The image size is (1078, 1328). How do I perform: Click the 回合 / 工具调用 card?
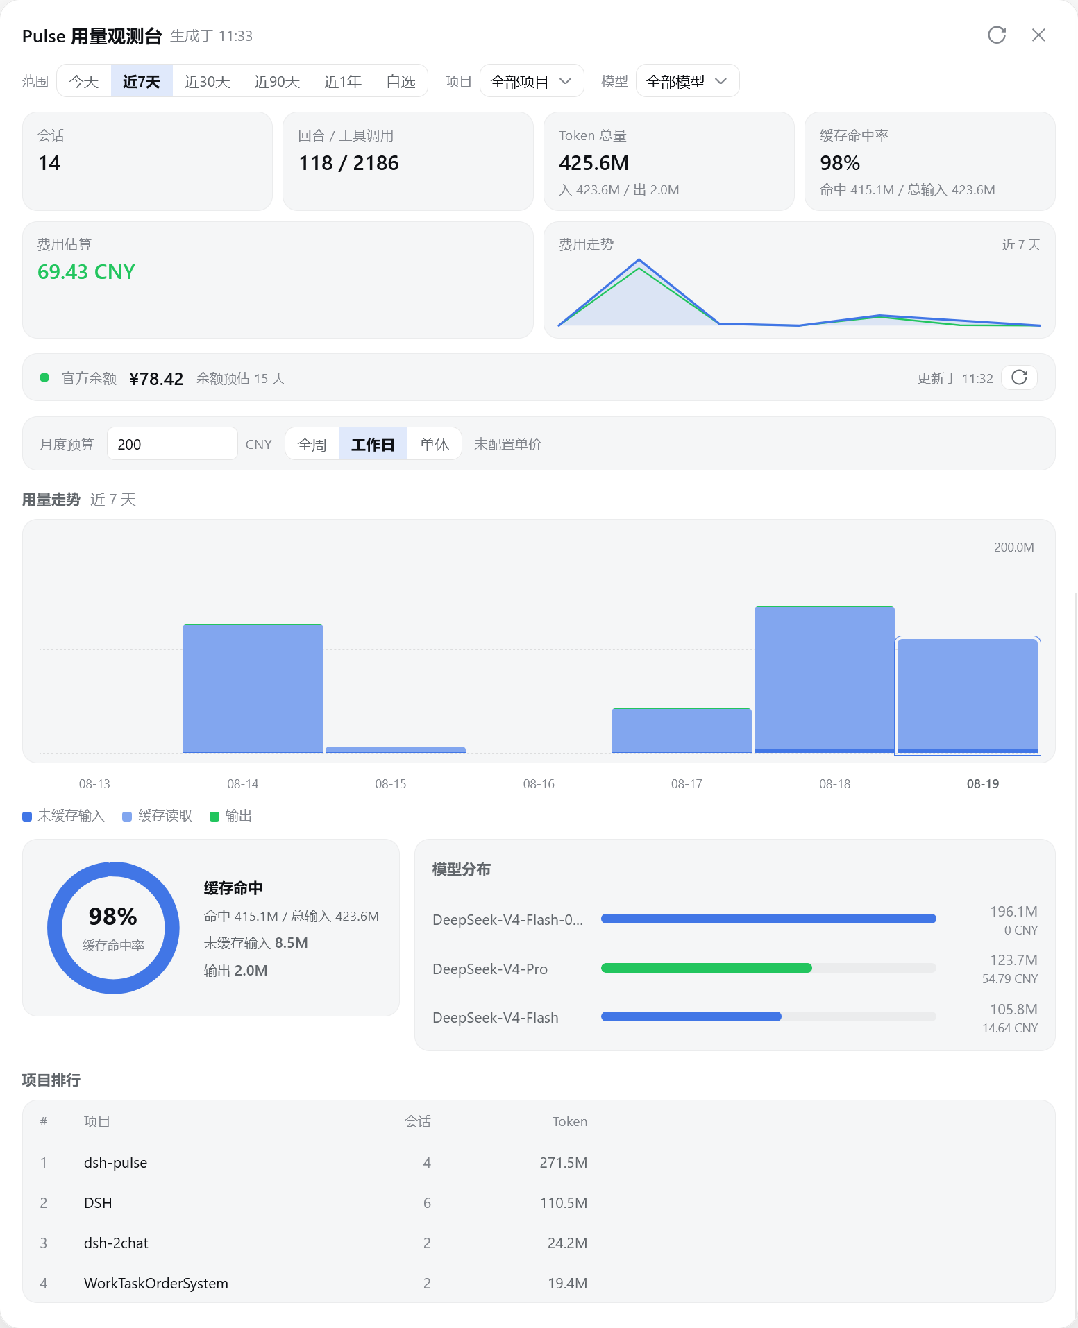[x=408, y=161]
